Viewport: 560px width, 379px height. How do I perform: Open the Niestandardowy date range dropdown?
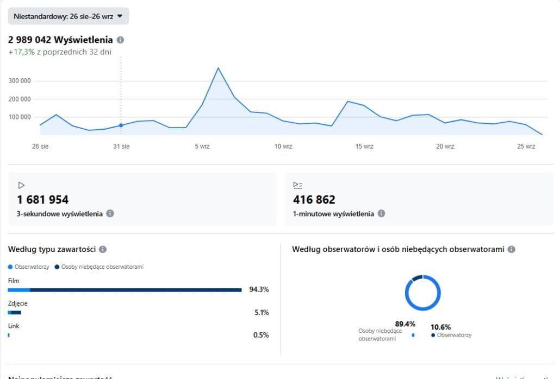[68, 16]
